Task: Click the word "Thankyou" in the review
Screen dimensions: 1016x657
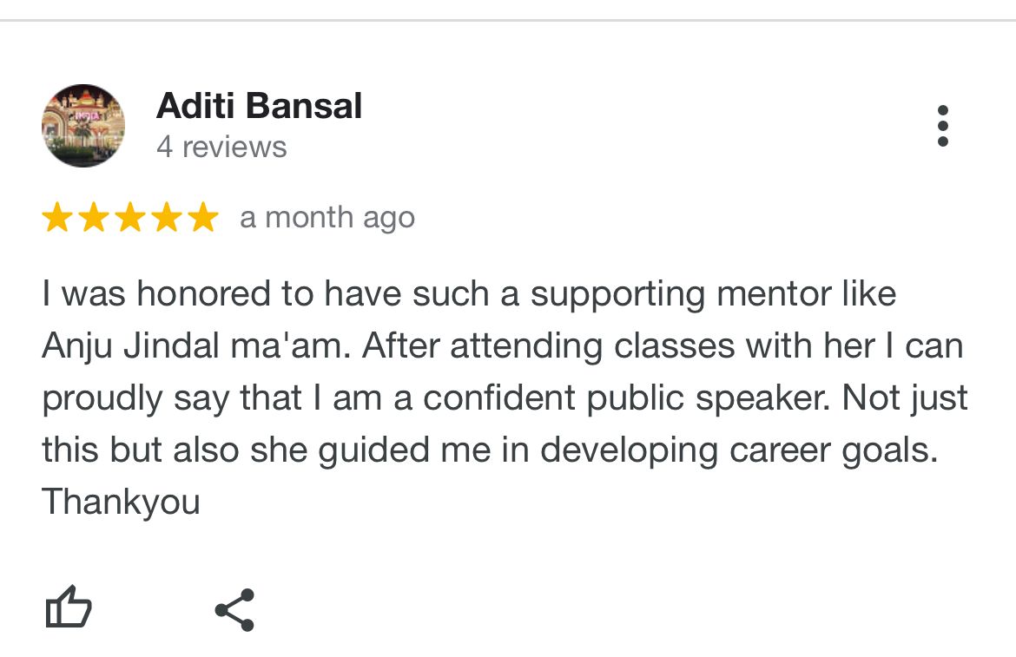Action: [x=121, y=503]
